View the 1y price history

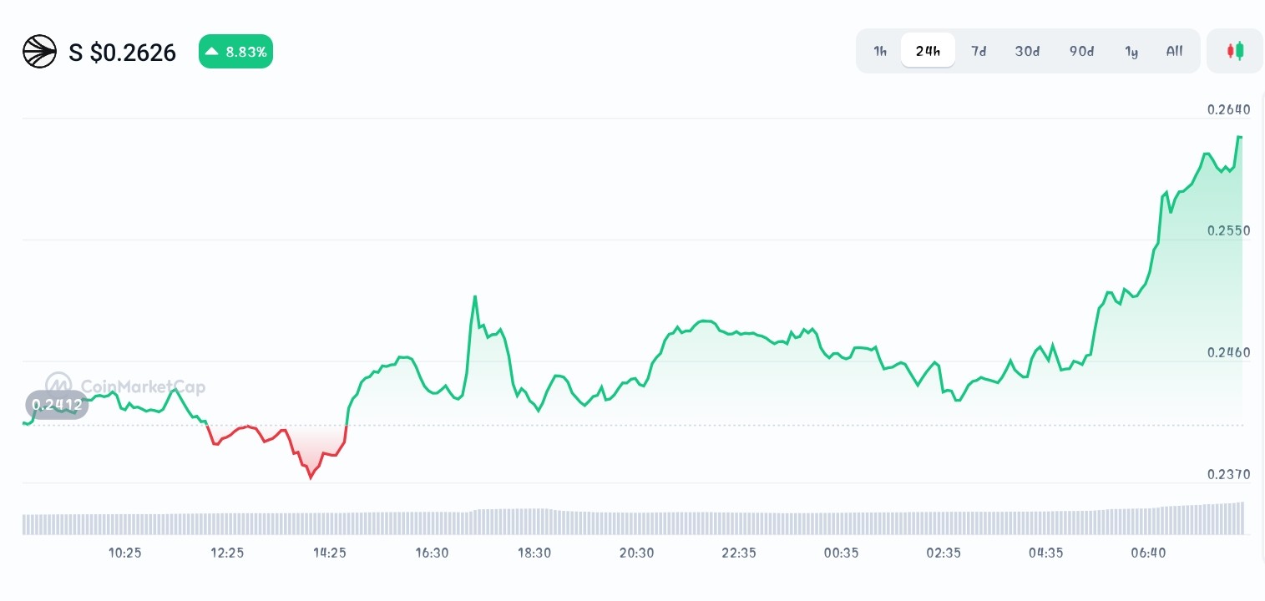point(1131,51)
